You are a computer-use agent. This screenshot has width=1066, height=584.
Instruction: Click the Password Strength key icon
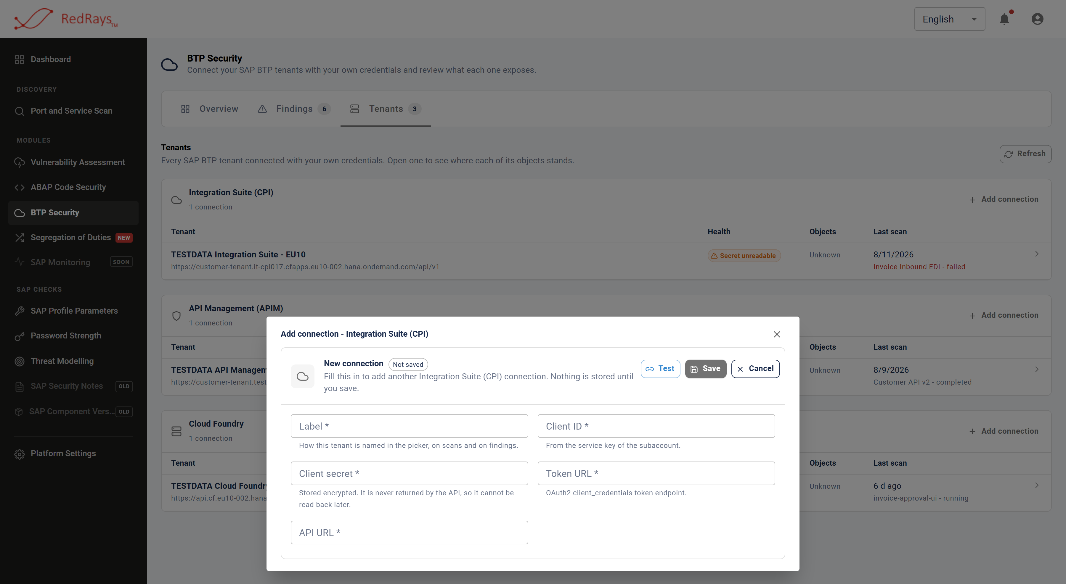click(20, 336)
